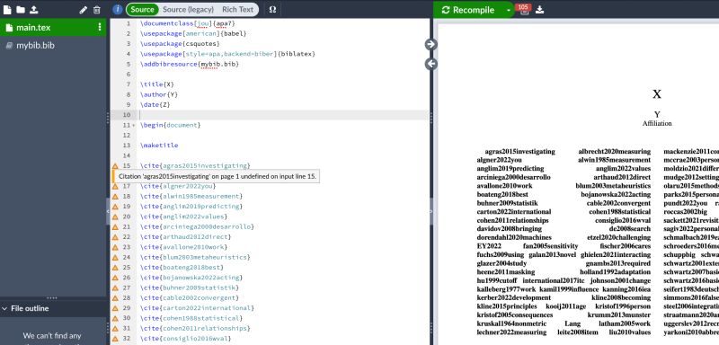Switch editor to Source (legacy) mode
Image resolution: width=719 pixels, height=345 pixels.
coord(188,9)
